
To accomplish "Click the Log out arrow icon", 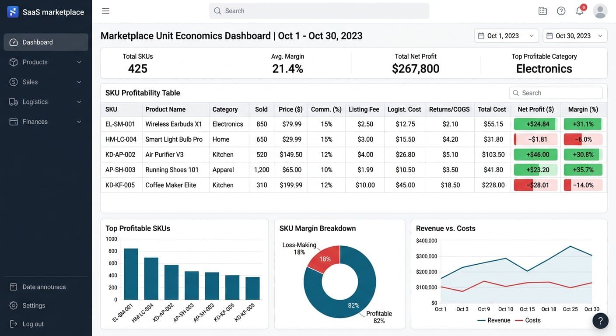I will [14, 324].
